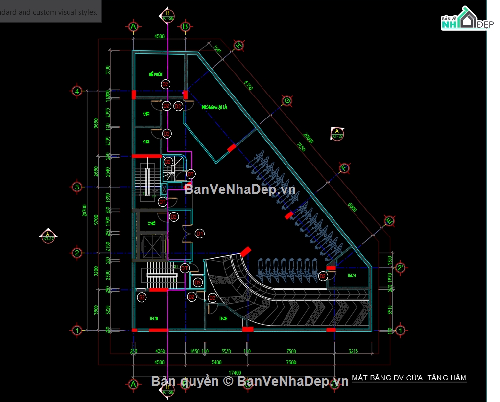Click the diagonal grid bubble labeled E

click(x=389, y=221)
